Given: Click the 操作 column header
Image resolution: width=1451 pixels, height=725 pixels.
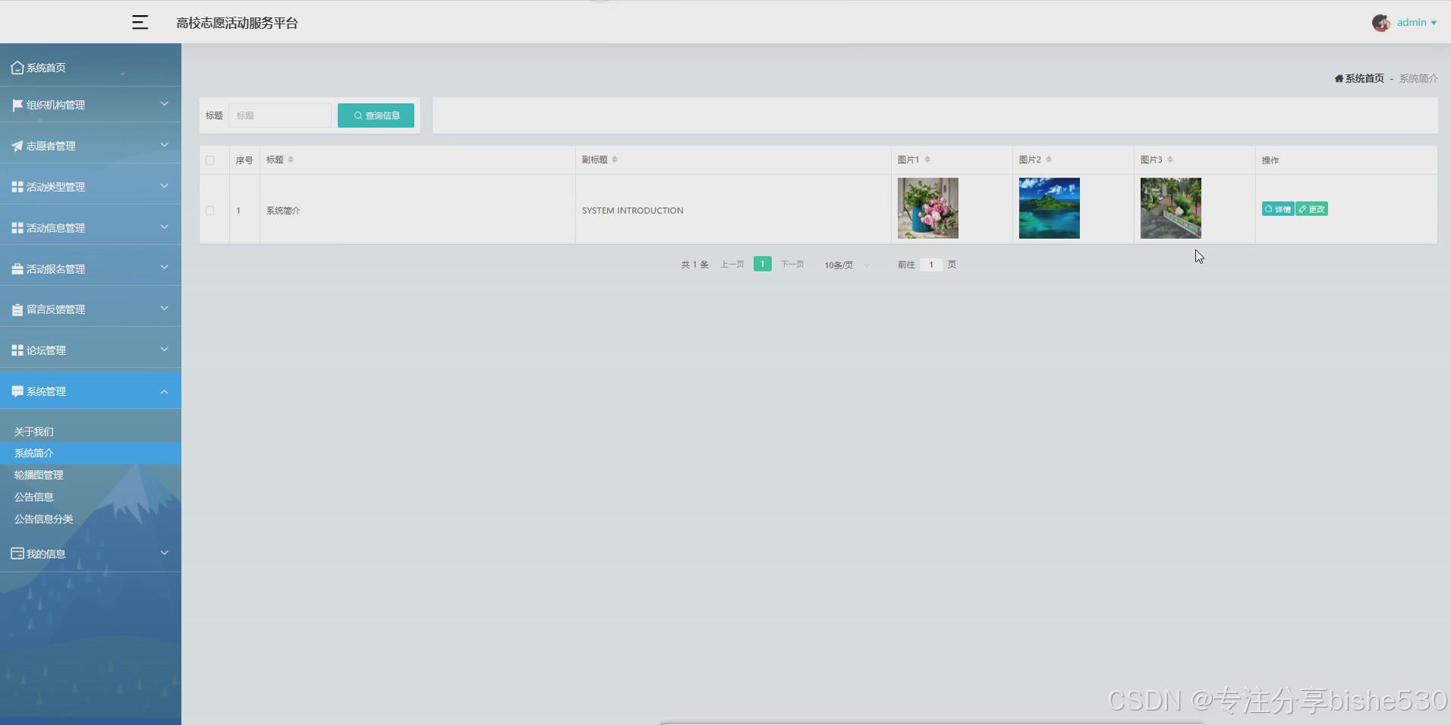Looking at the screenshot, I should 1270,160.
